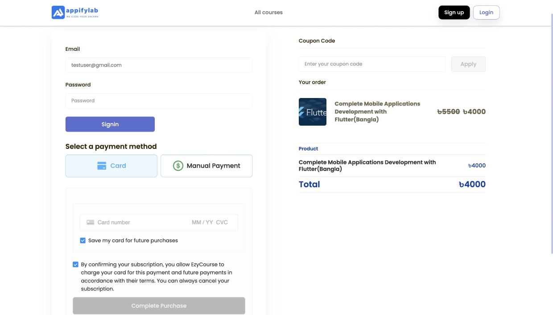
Task: Select the Manual Payment method
Action: pyautogui.click(x=206, y=166)
